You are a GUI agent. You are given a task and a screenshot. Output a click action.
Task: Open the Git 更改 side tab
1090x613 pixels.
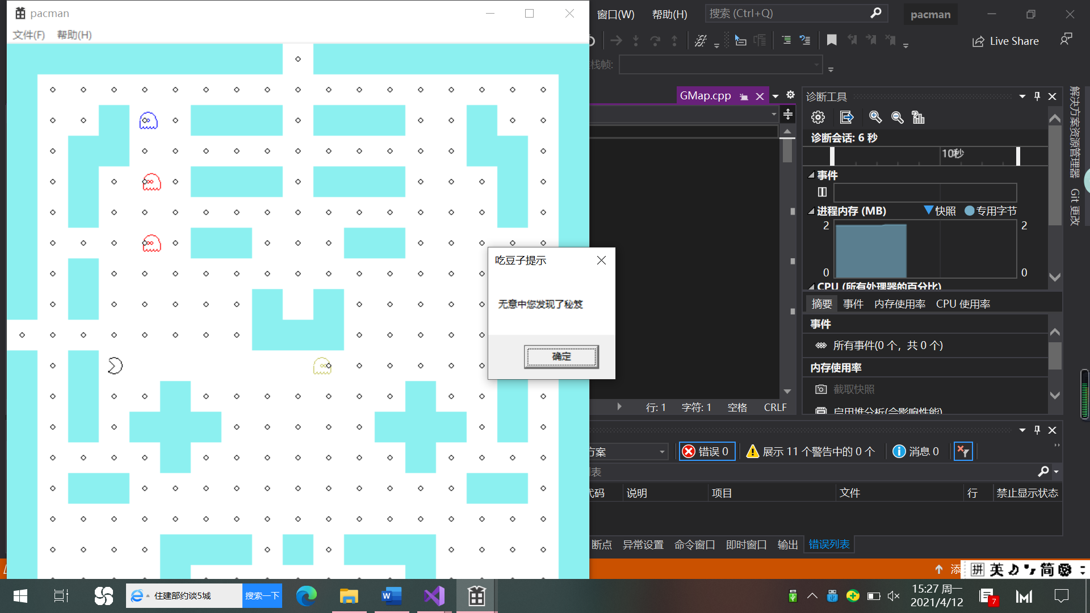tap(1075, 207)
